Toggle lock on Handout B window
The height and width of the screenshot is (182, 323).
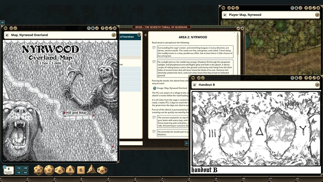tap(297, 78)
